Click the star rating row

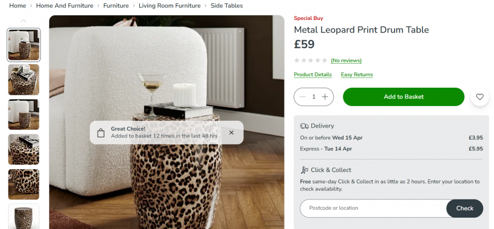pyautogui.click(x=310, y=60)
